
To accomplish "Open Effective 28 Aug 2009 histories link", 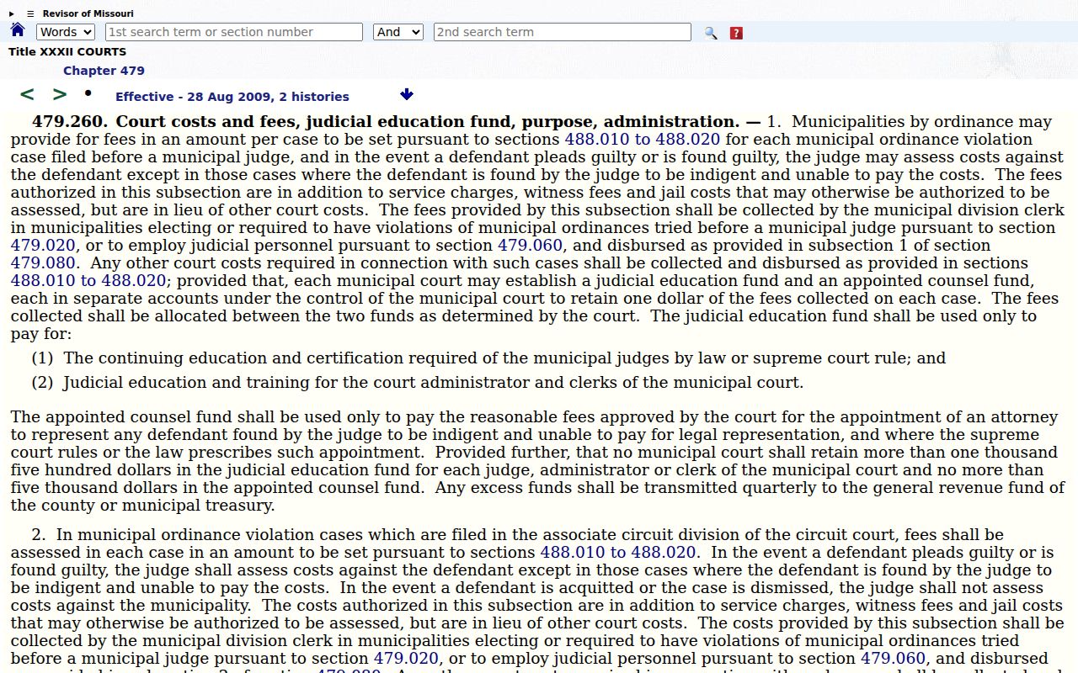I will (232, 97).
